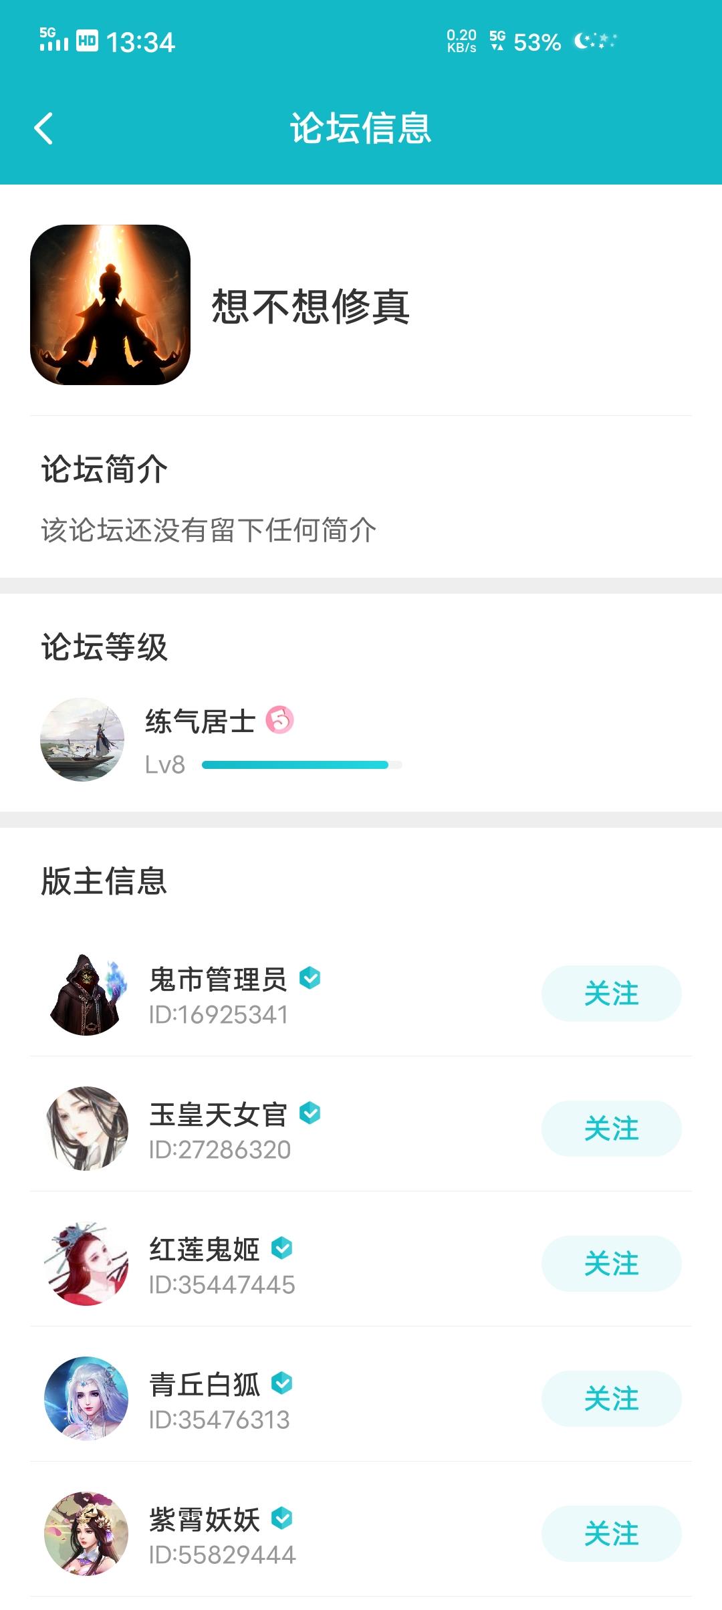Open 鬼市管理员's avatar
This screenshot has height=1610, width=722.
(x=86, y=994)
